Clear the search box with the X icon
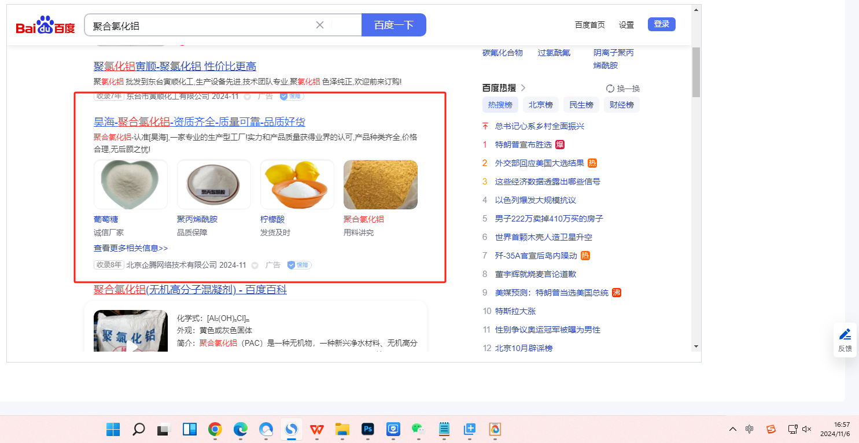859x443 pixels. (x=320, y=25)
